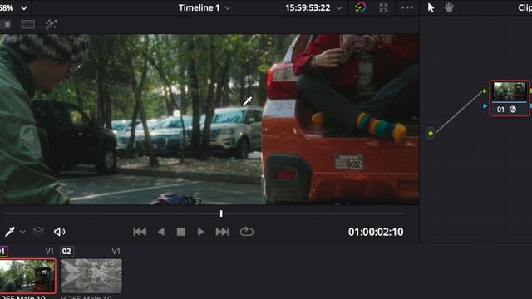Screen dimensions: 532x299
Task: Jump to the last frame
Action: coord(222,232)
